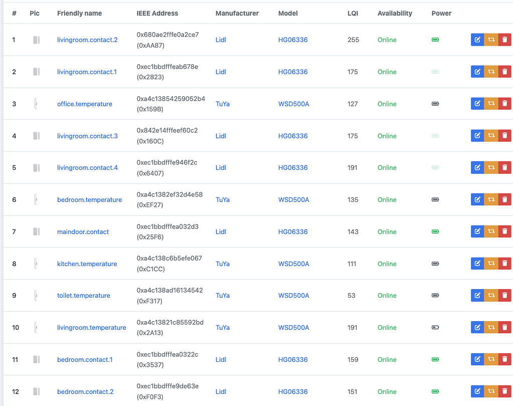Re-interview the maindoor.contact device
This screenshot has height=406, width=513.
click(x=491, y=231)
